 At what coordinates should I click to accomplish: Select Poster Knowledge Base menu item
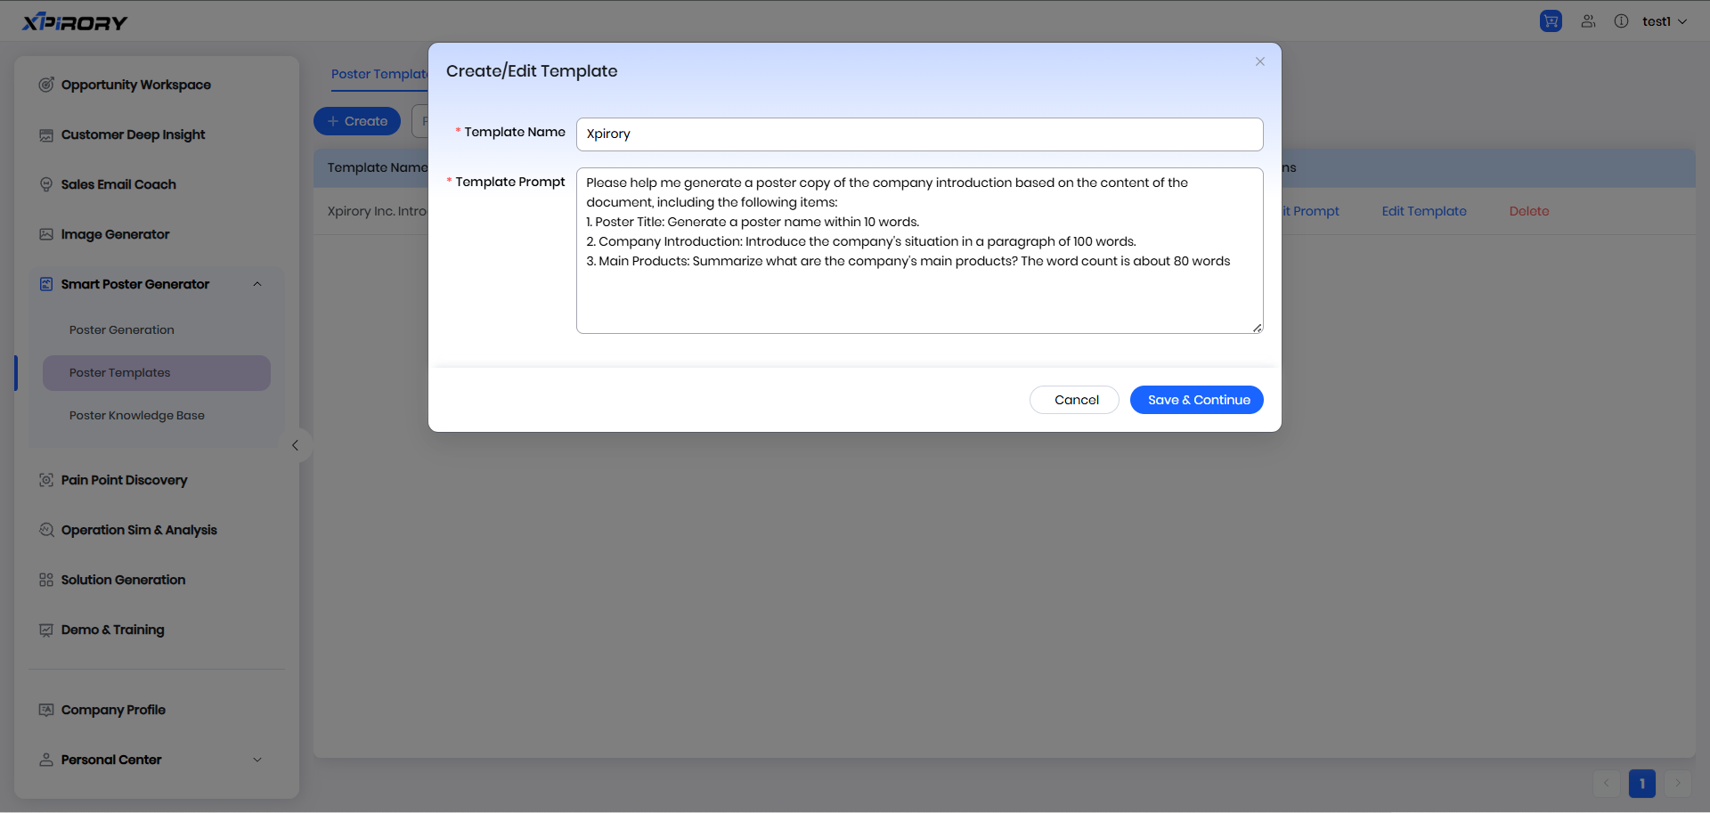tap(137, 415)
